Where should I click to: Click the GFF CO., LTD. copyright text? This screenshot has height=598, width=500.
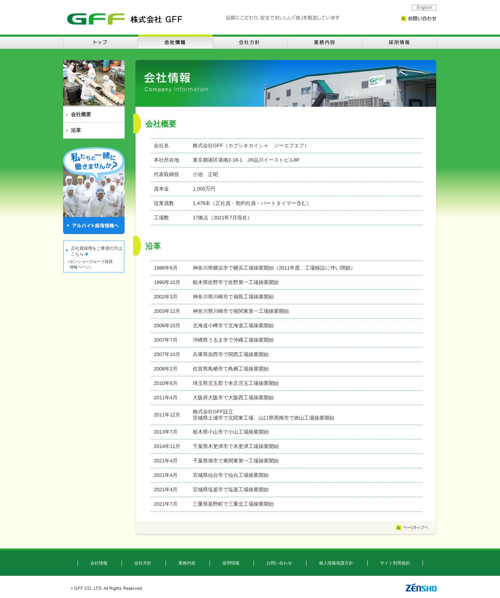point(107,588)
